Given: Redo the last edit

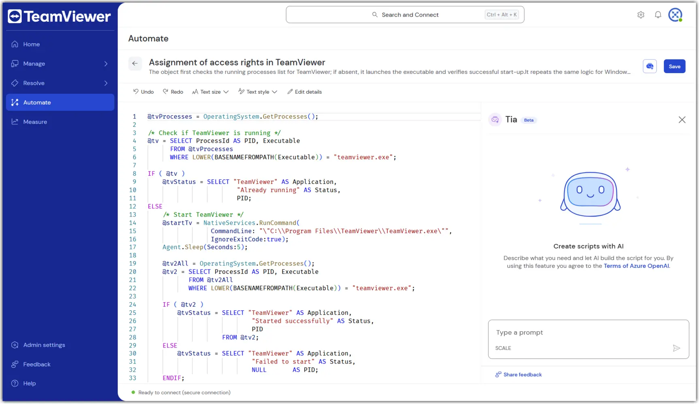Looking at the screenshot, I should point(173,92).
